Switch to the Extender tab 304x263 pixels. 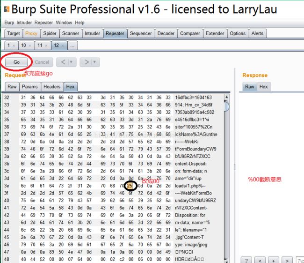[215, 33]
